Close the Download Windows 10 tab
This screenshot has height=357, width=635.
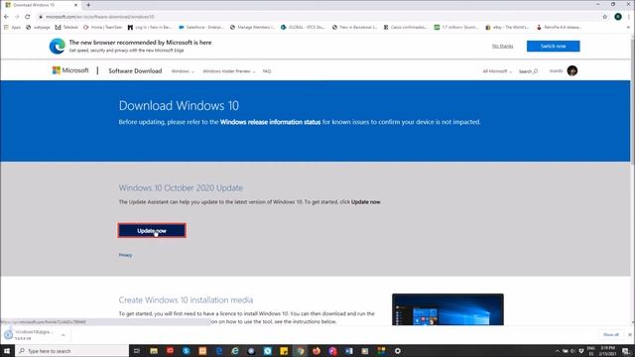[x=75, y=5]
